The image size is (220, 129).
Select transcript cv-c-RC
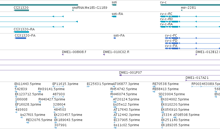pyautogui.click(x=190, y=16)
